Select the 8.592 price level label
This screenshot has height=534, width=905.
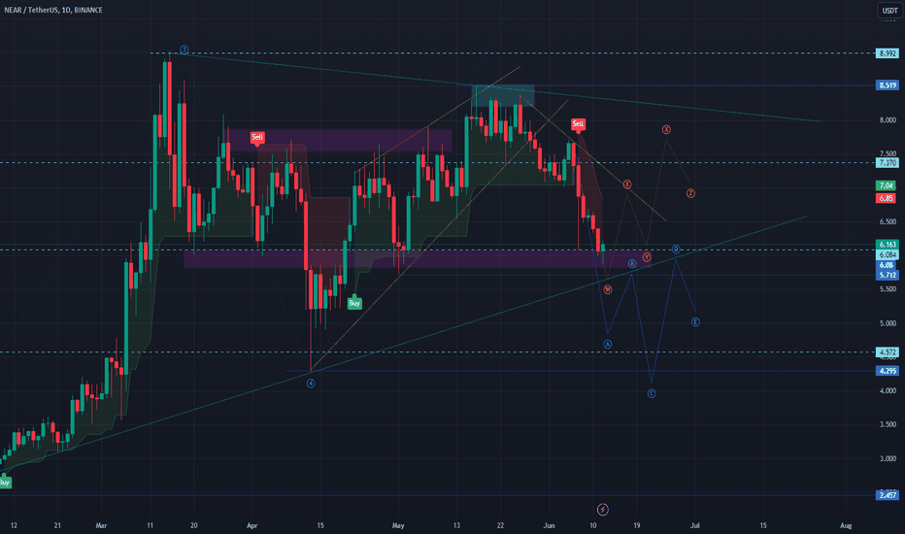(x=888, y=53)
